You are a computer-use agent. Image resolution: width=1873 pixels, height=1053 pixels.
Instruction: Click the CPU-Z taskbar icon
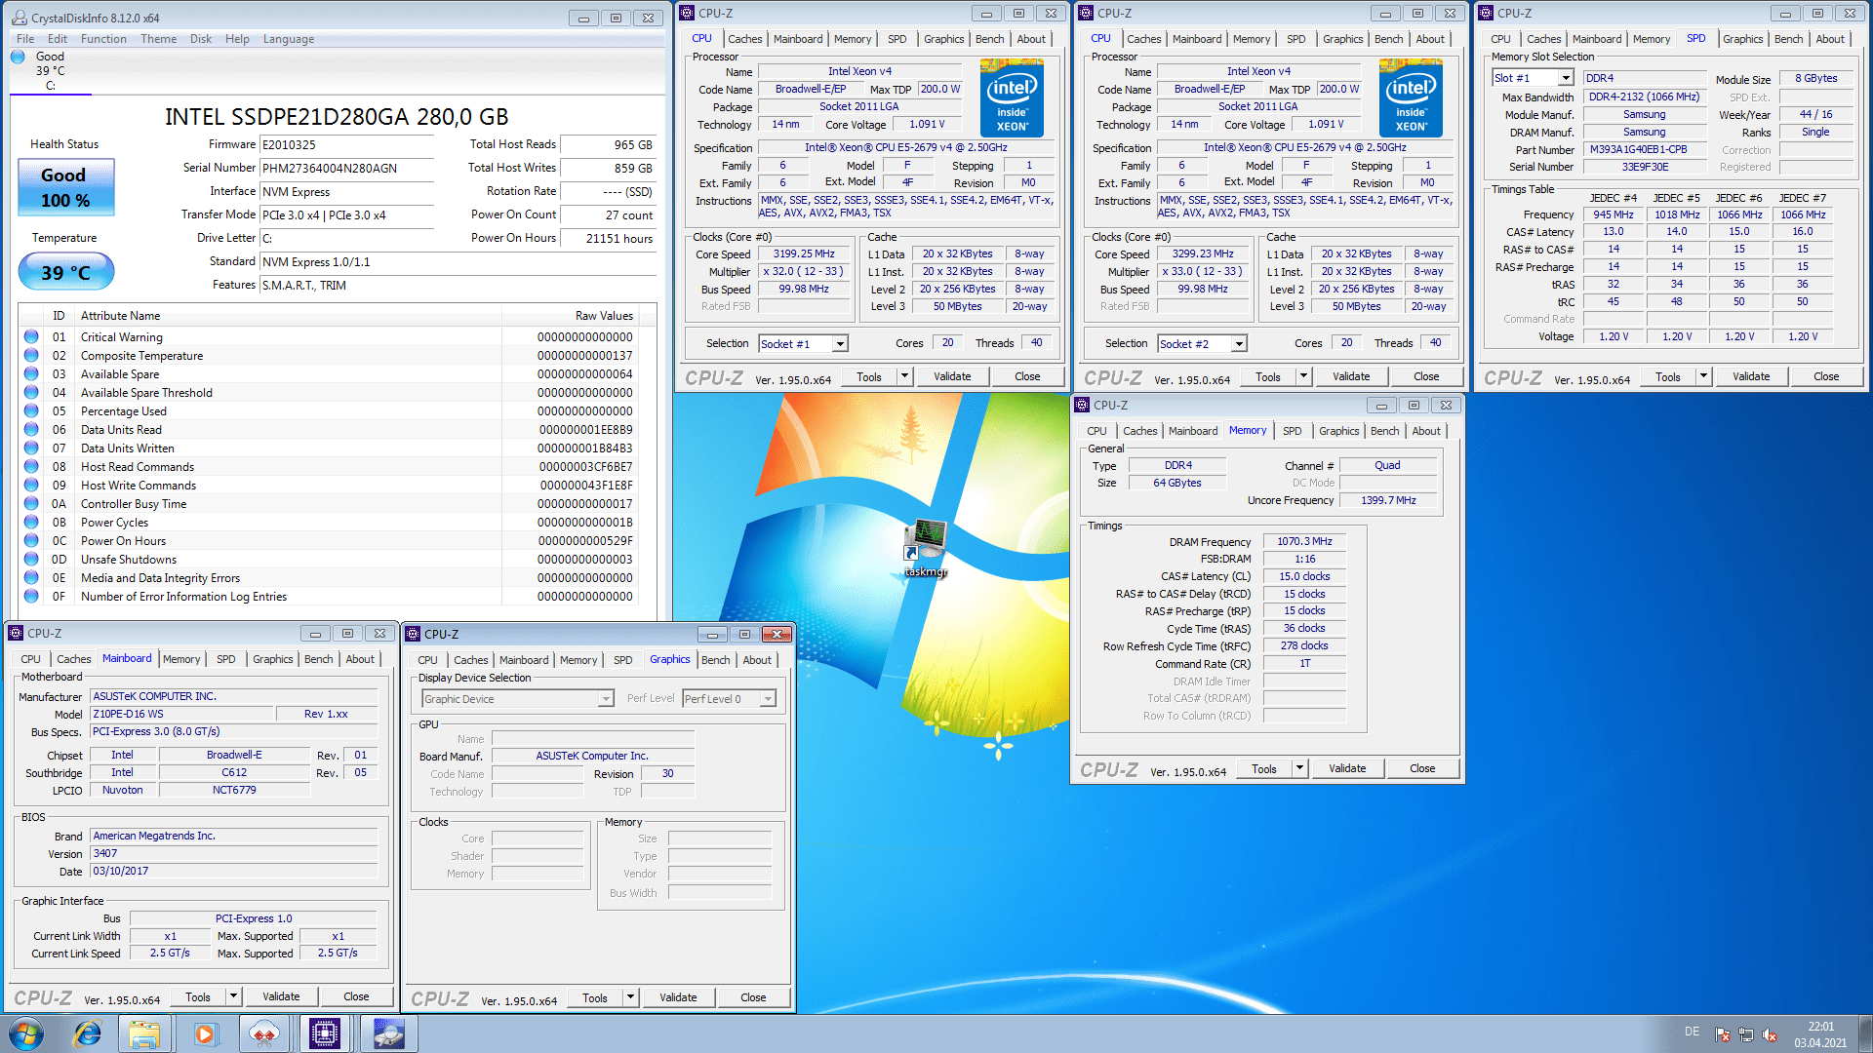coord(324,1033)
